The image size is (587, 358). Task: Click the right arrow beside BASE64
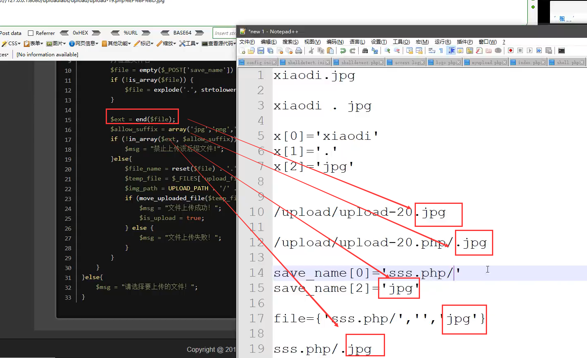tap(200, 33)
